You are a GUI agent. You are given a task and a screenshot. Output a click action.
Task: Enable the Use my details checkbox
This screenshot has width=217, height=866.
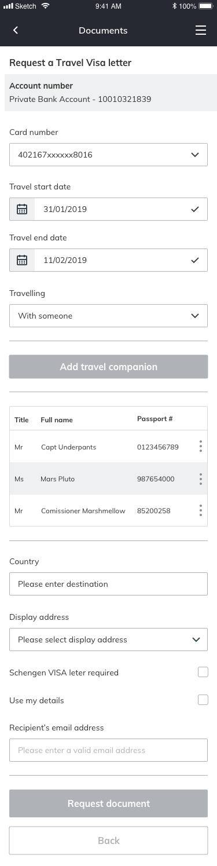203,700
